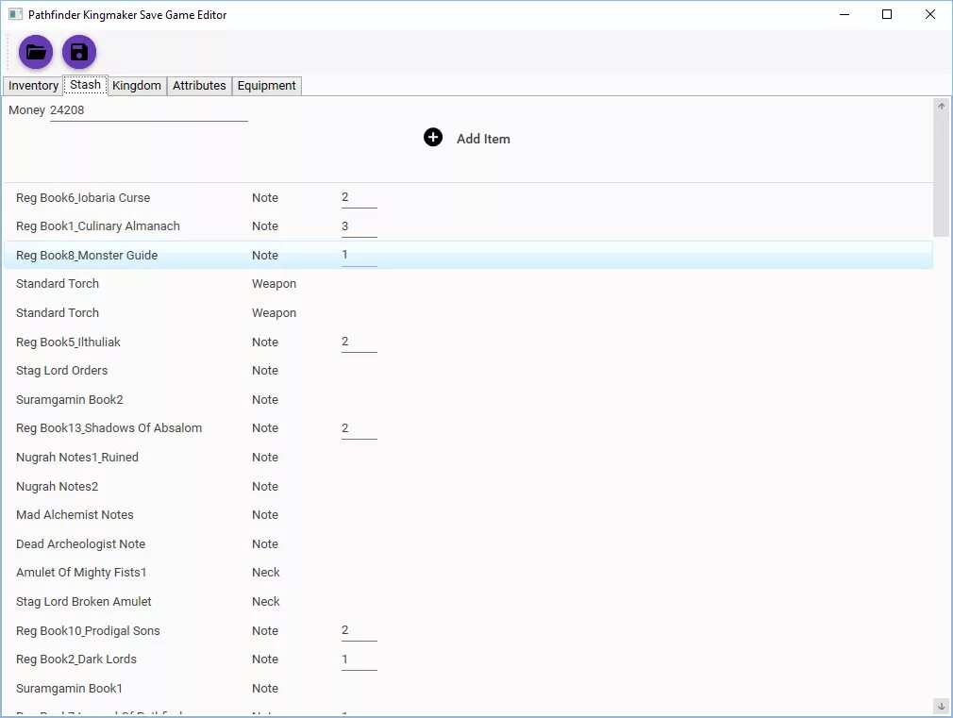Switch to the Inventory tab
The height and width of the screenshot is (718, 953).
click(x=33, y=86)
